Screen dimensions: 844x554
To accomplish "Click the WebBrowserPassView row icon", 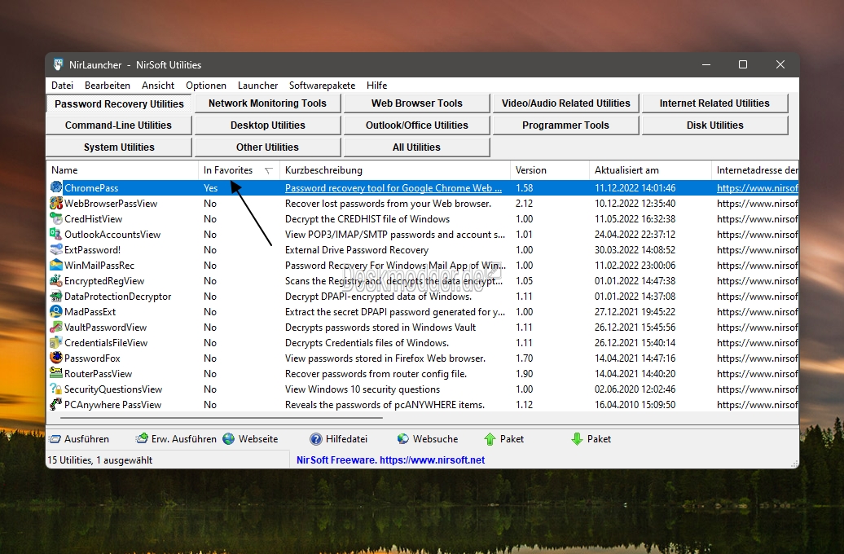I will click(56, 203).
